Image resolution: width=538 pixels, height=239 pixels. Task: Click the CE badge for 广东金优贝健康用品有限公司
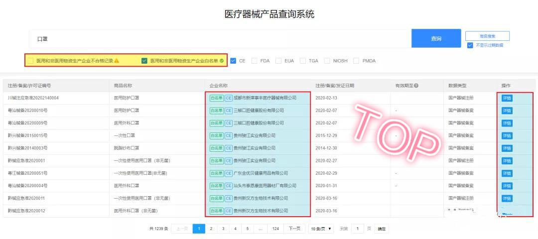point(229,173)
